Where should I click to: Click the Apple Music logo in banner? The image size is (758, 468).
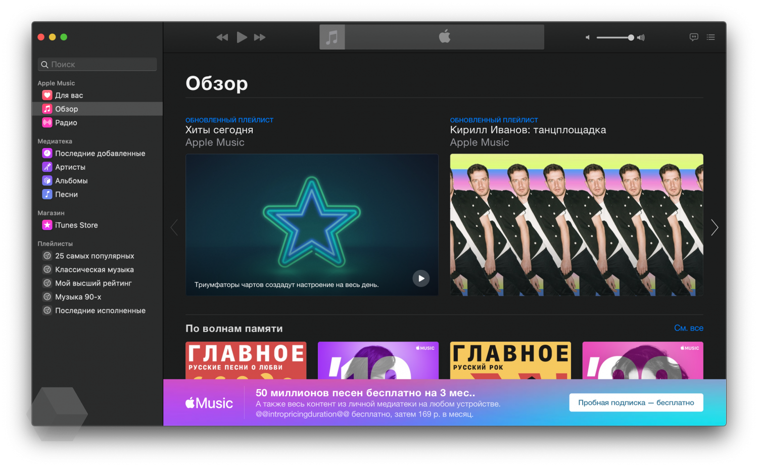point(209,403)
